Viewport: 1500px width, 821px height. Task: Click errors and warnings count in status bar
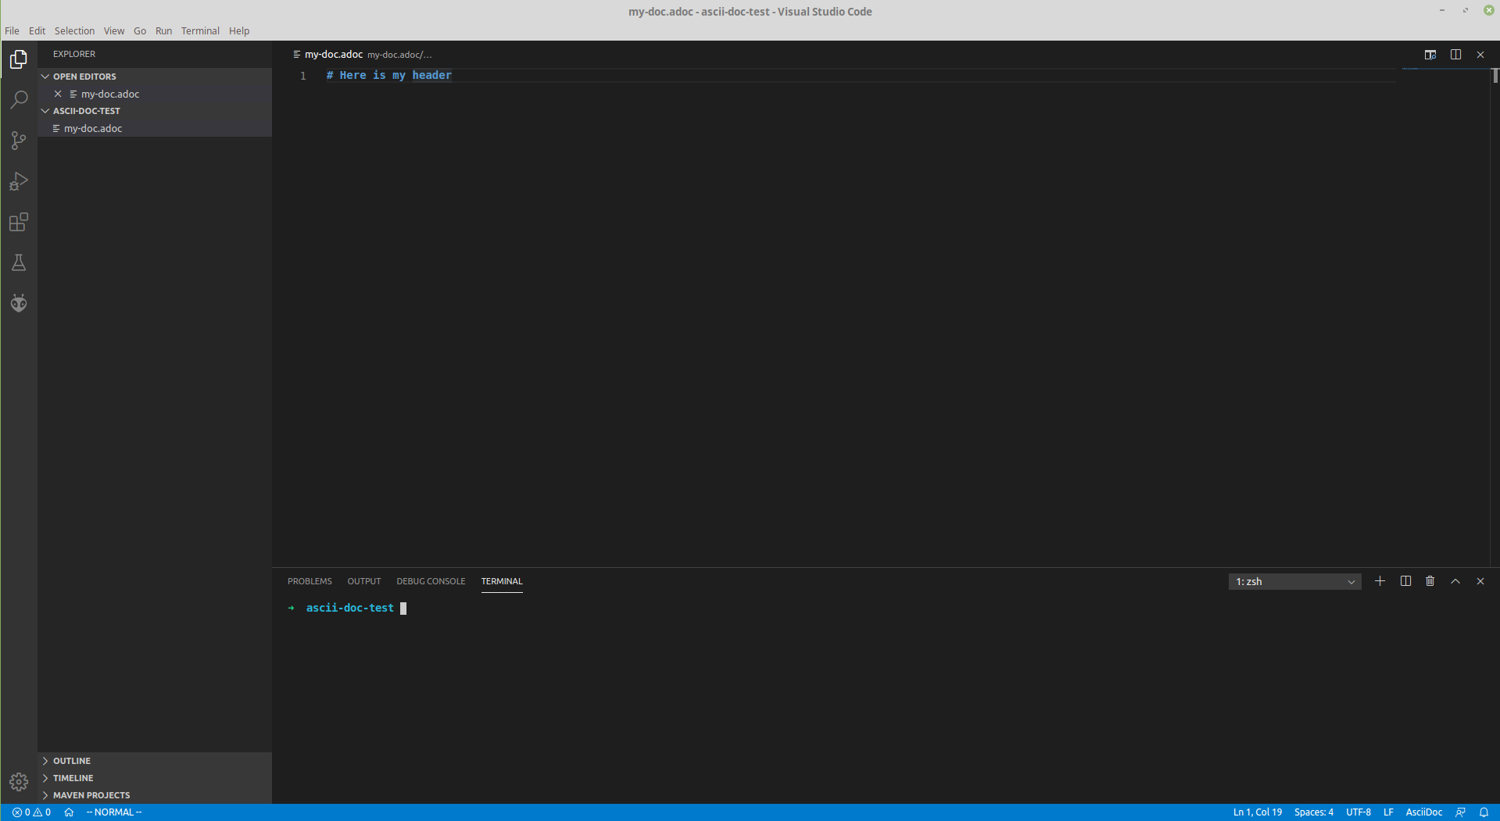pos(32,812)
